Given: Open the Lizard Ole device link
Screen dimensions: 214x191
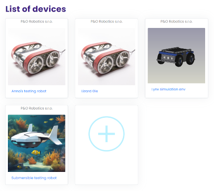Looking at the screenshot, I should coord(90,91).
